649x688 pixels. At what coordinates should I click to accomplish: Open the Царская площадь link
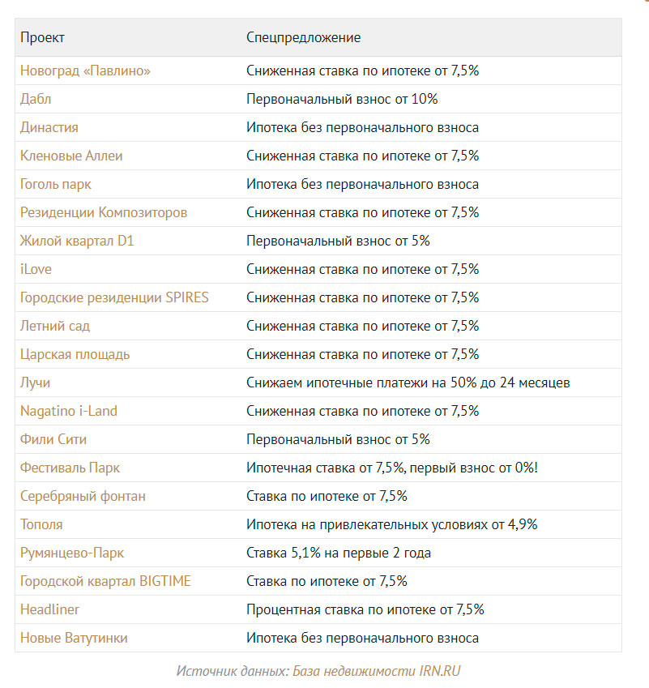point(75,354)
